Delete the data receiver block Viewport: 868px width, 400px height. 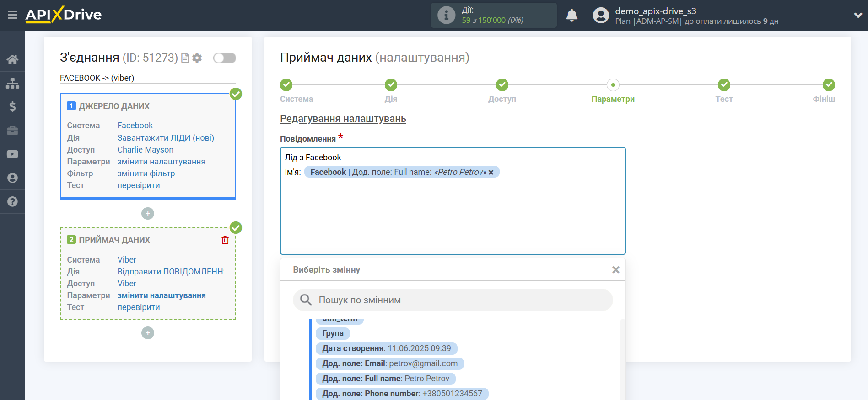[225, 240]
